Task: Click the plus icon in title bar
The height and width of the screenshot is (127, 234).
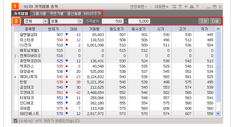Action: (x=186, y=7)
